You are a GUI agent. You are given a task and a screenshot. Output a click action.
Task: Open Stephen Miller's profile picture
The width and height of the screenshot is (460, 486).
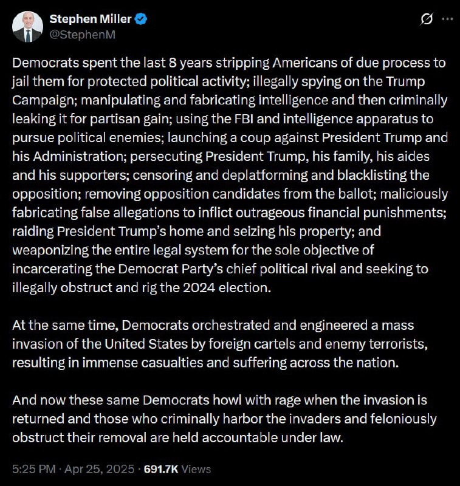tap(27, 27)
